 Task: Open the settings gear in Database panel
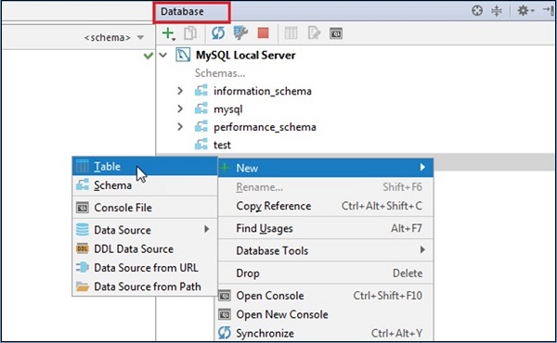coord(525,11)
